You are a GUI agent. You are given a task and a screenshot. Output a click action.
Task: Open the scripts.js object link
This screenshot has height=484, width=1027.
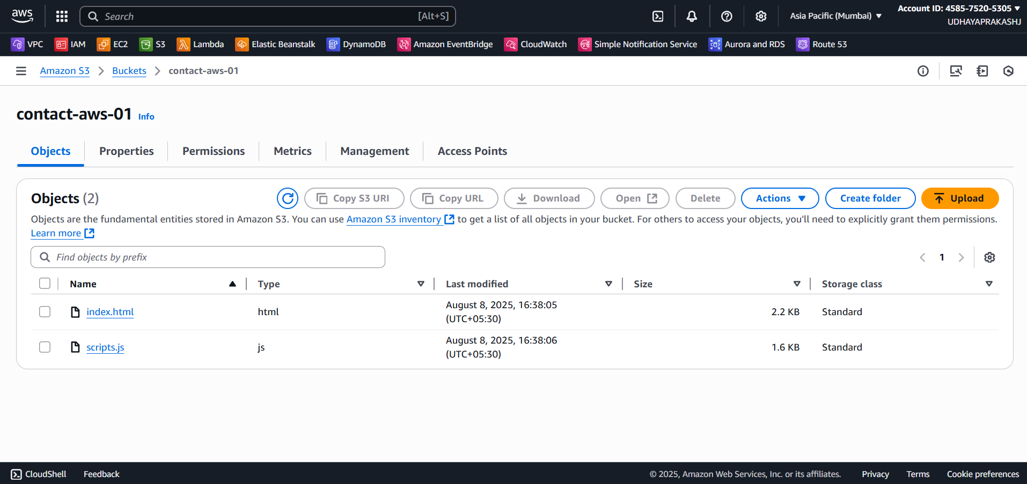105,347
